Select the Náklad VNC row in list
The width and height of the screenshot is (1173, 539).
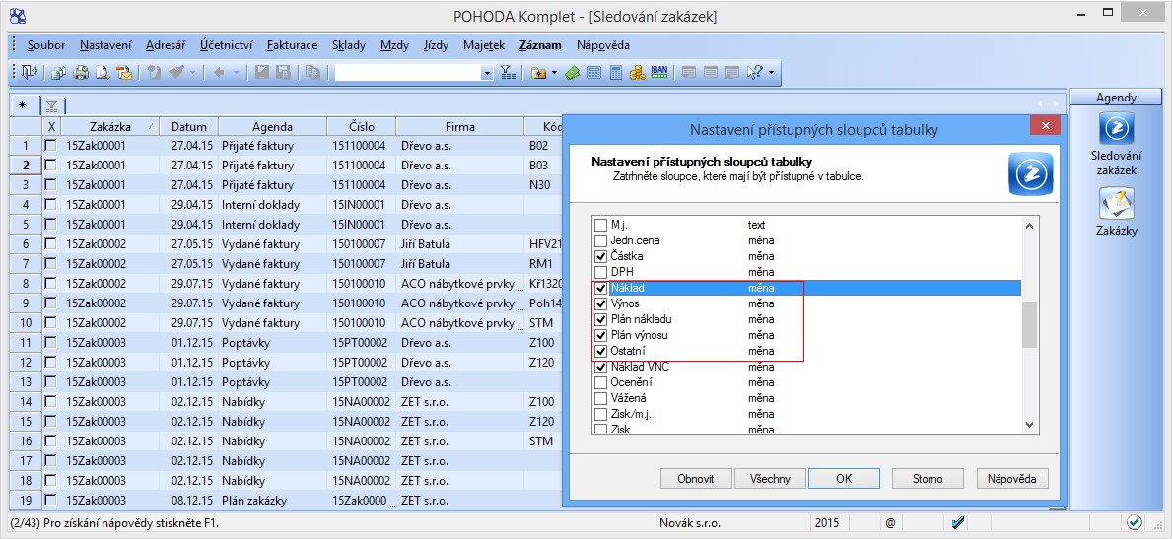(806, 368)
